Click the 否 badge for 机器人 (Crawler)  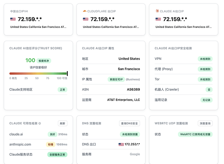[x=209, y=90]
